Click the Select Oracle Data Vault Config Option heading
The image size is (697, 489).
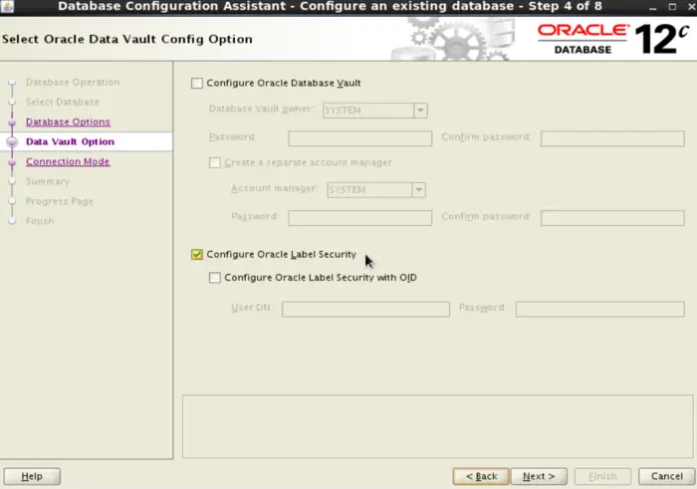(x=127, y=39)
